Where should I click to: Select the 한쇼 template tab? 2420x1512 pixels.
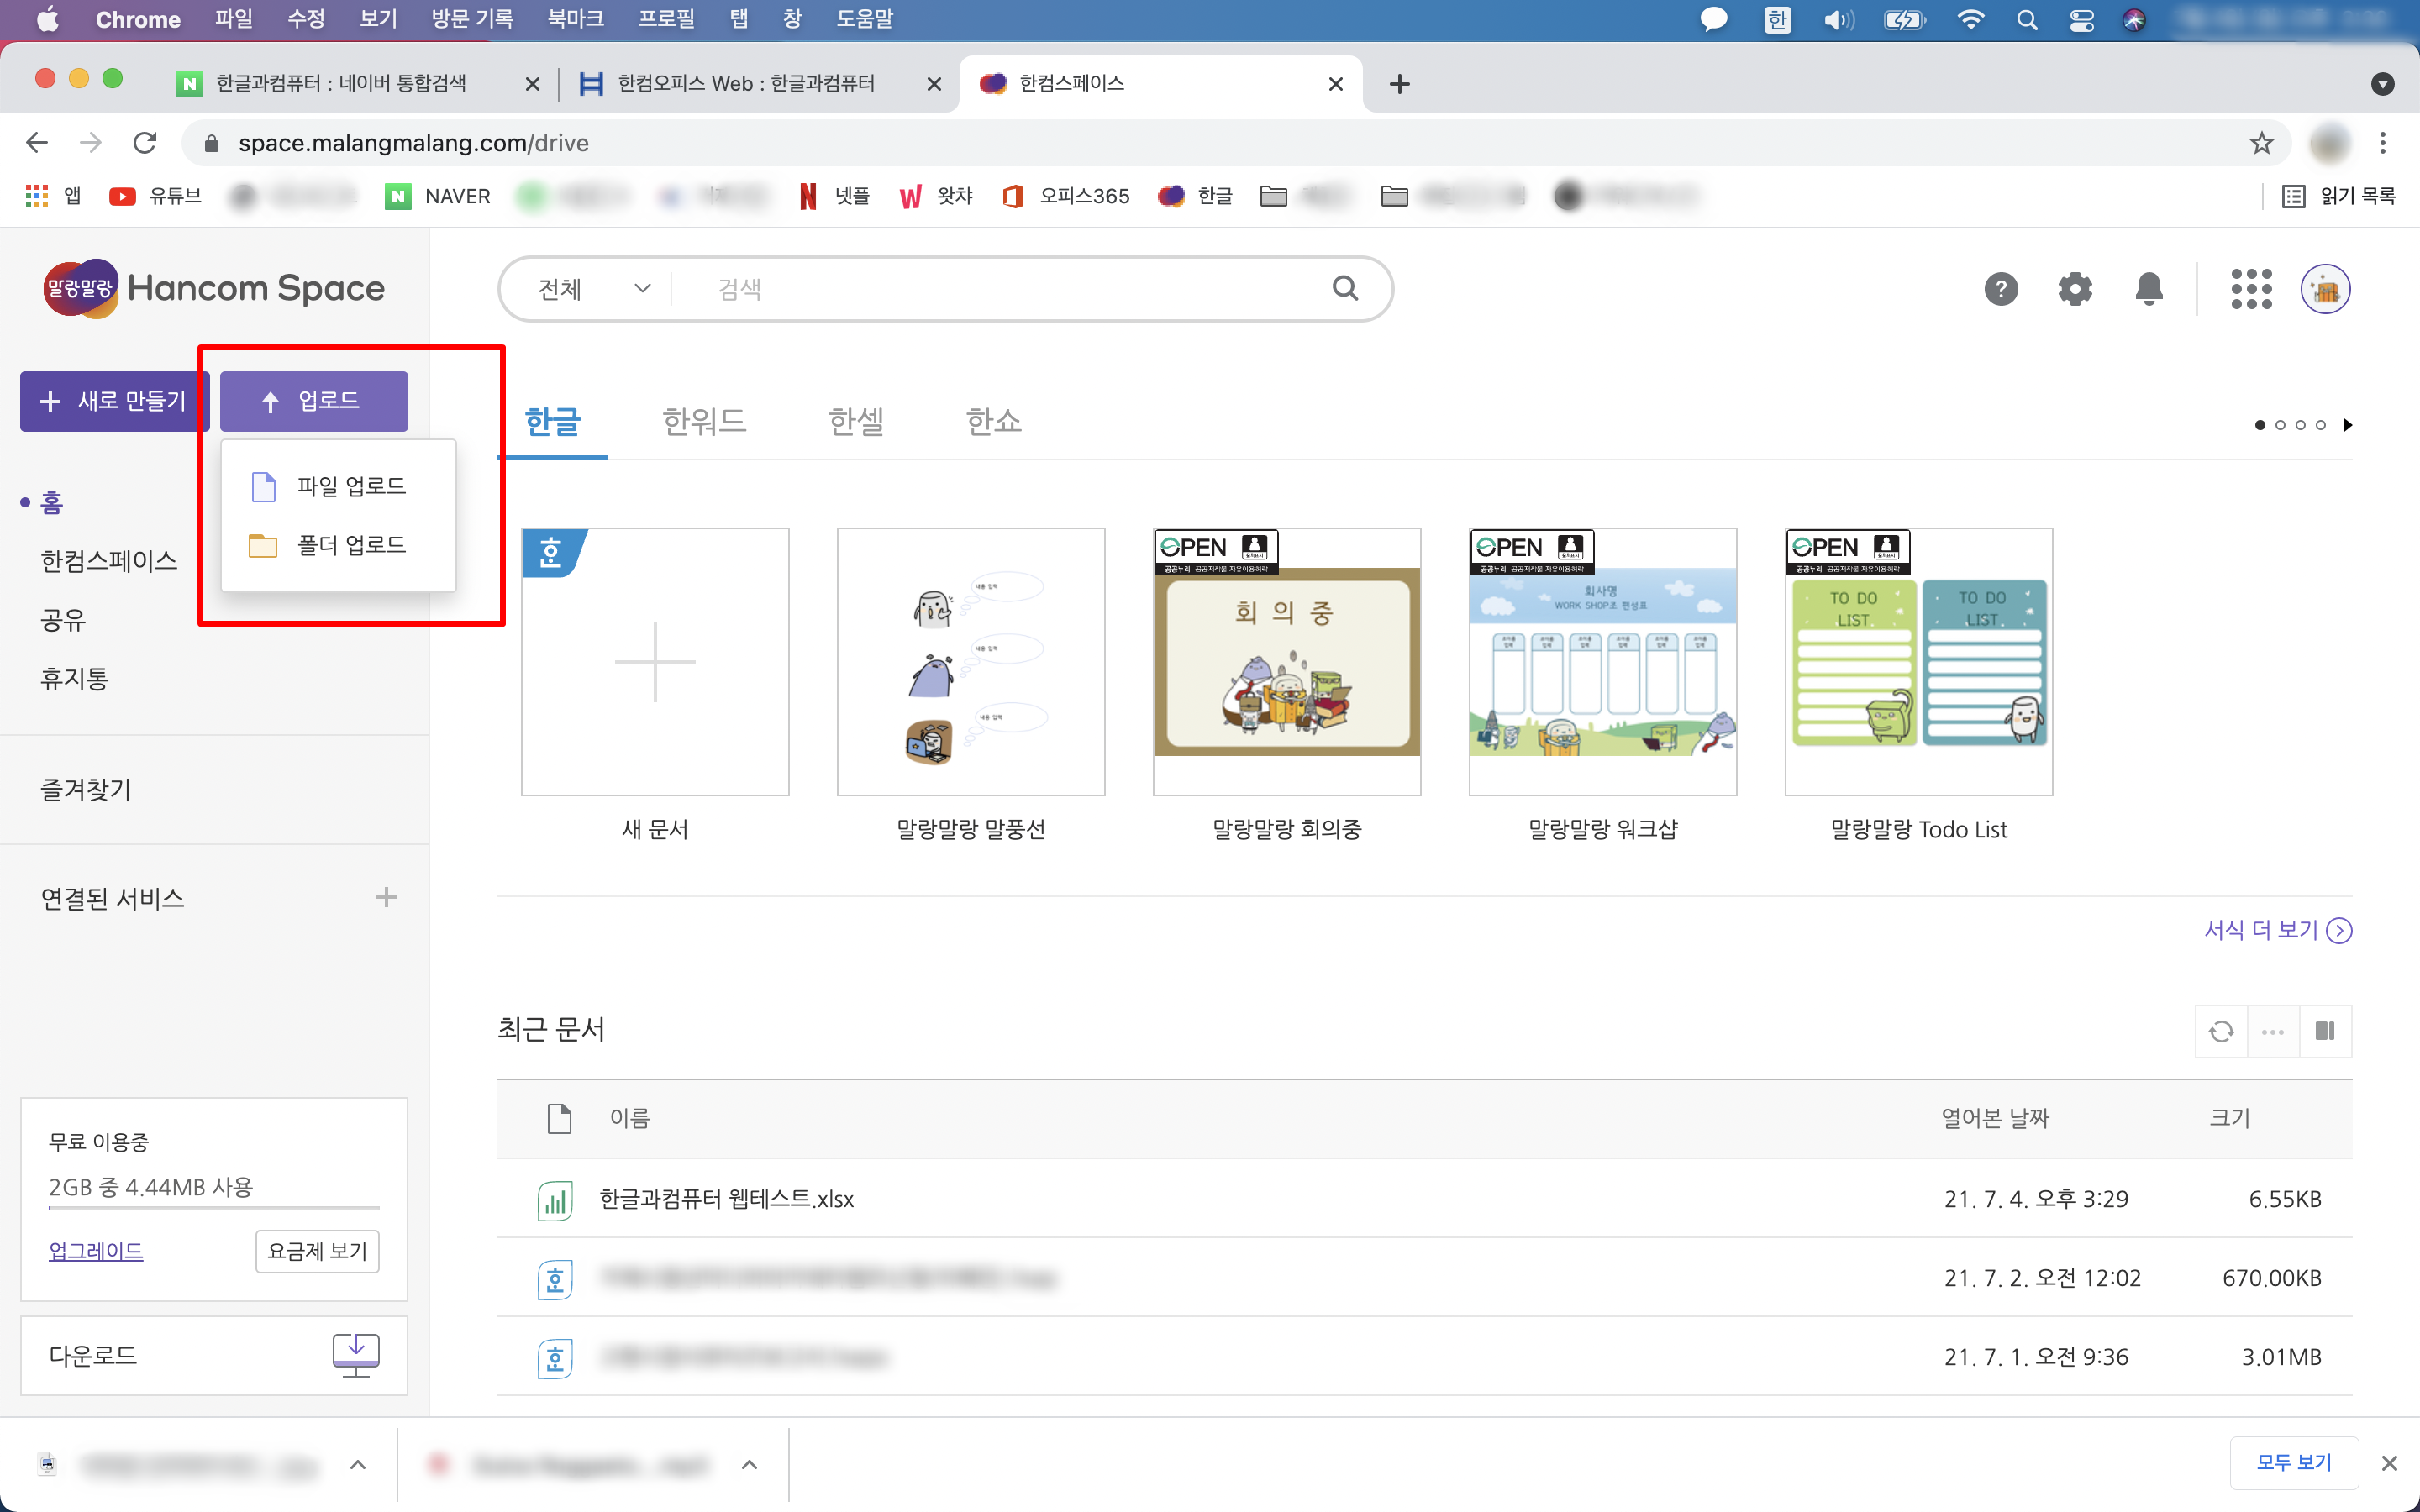(993, 421)
